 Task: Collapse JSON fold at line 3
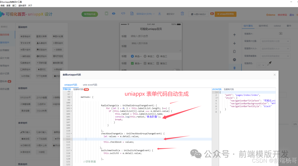218,98
